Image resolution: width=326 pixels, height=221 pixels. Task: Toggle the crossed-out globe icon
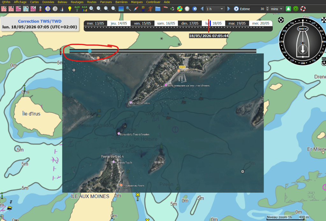point(180,9)
